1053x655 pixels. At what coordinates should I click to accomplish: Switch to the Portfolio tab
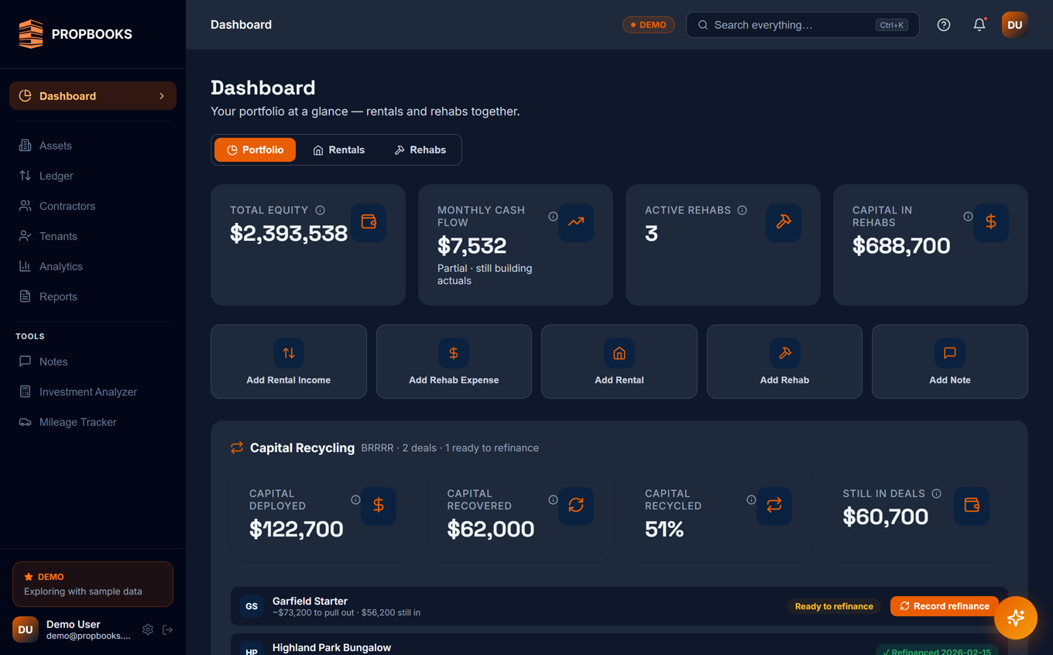tap(255, 149)
